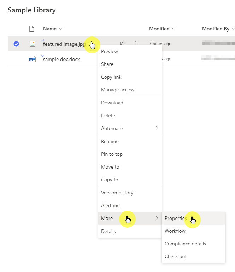Viewport: 235px width, 272px height.
Task: Expand the Automate submenu
Action: click(130, 128)
